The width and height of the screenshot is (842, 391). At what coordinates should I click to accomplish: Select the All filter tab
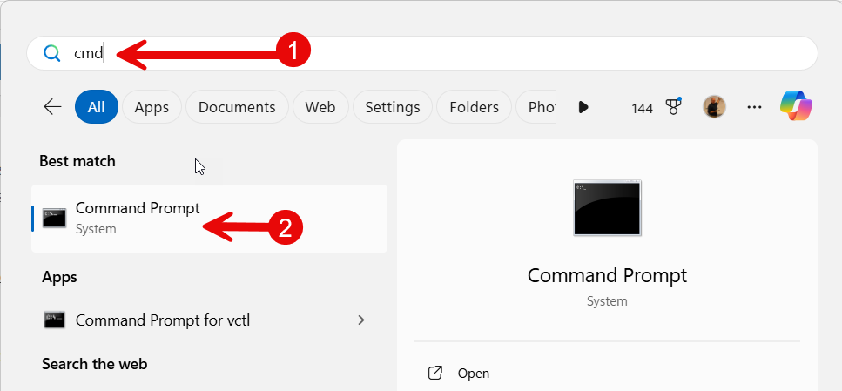[x=96, y=107]
